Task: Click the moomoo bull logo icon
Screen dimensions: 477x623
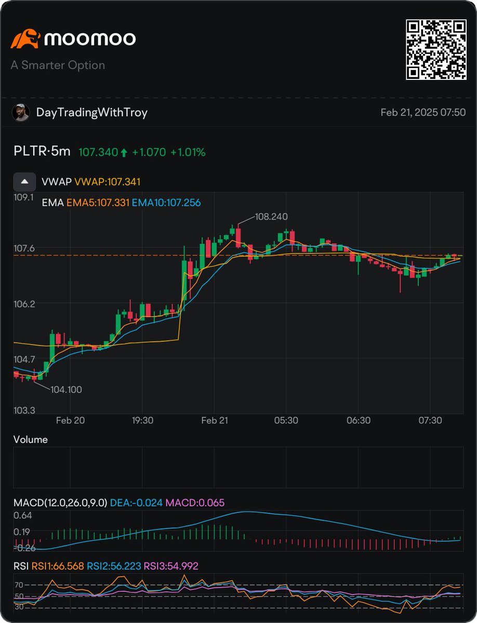Action: click(24, 39)
